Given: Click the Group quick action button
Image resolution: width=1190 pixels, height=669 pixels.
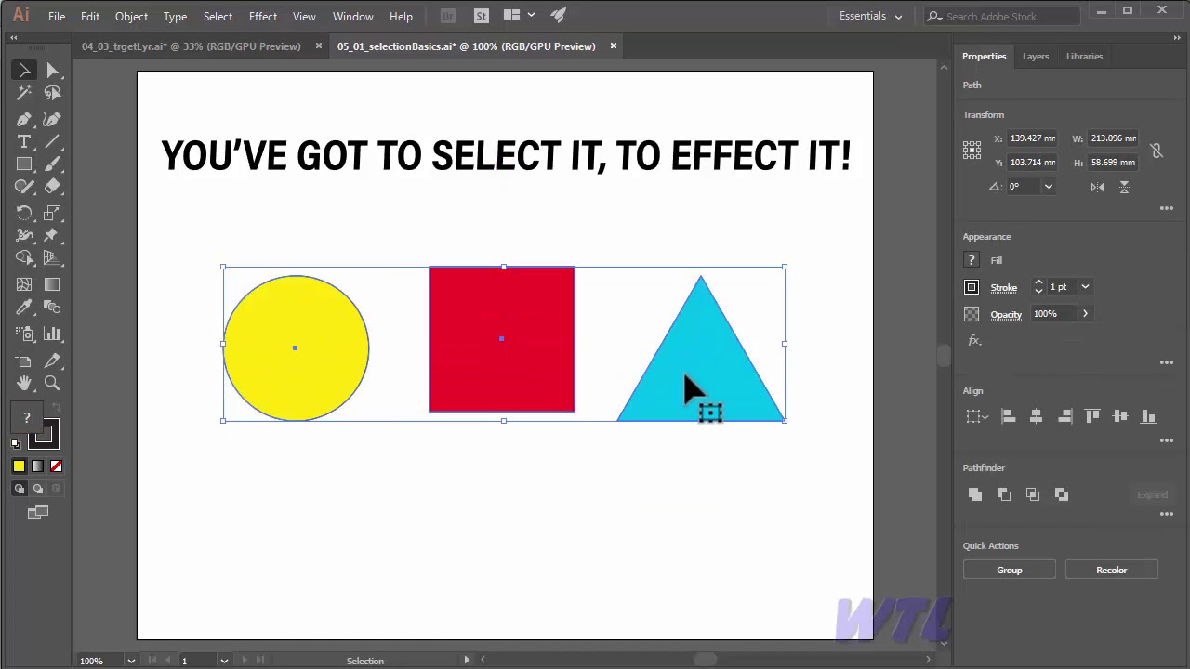Looking at the screenshot, I should click(x=1010, y=571).
